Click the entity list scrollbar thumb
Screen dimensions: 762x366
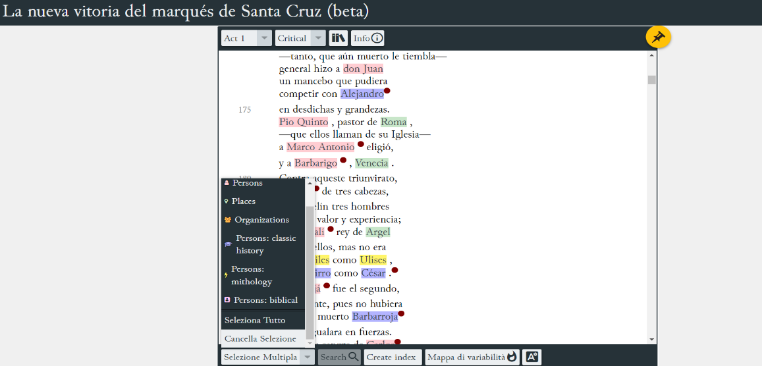click(x=310, y=273)
